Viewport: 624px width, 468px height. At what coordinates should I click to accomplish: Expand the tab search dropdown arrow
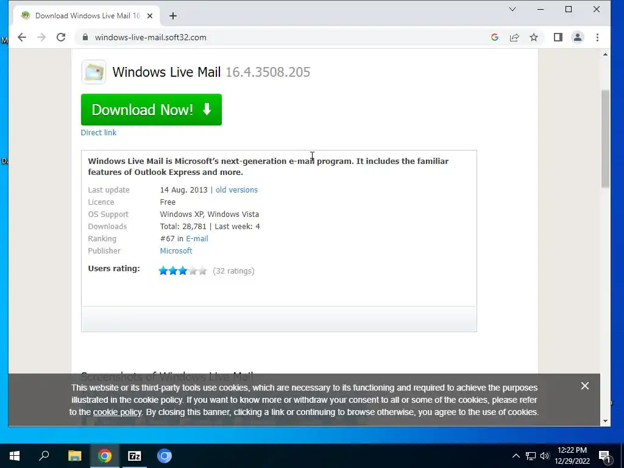pyautogui.click(x=512, y=9)
